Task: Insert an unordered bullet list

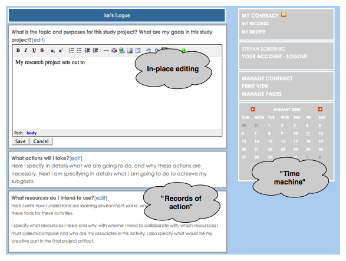Action: (79, 51)
